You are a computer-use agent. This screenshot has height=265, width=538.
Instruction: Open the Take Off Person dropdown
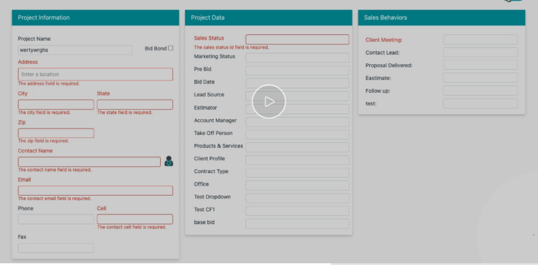click(297, 134)
